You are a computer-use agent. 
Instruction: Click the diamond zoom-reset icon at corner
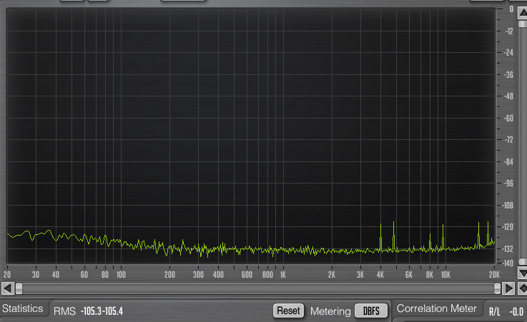point(523,288)
